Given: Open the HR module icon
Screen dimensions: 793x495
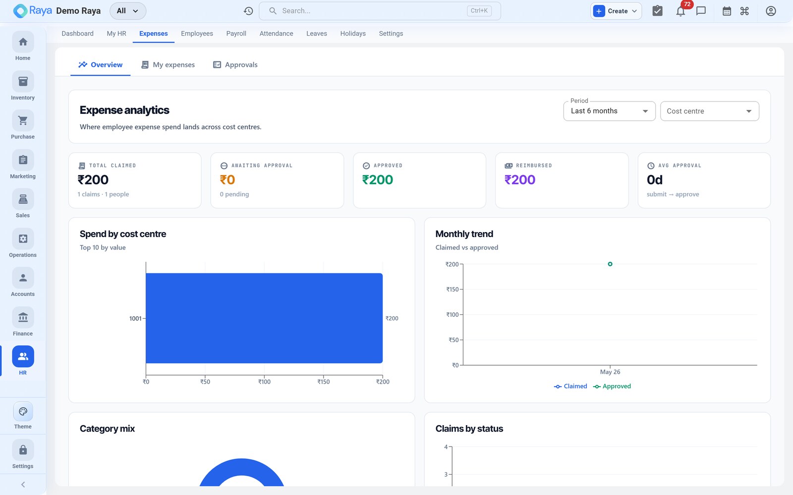Looking at the screenshot, I should pyautogui.click(x=23, y=356).
